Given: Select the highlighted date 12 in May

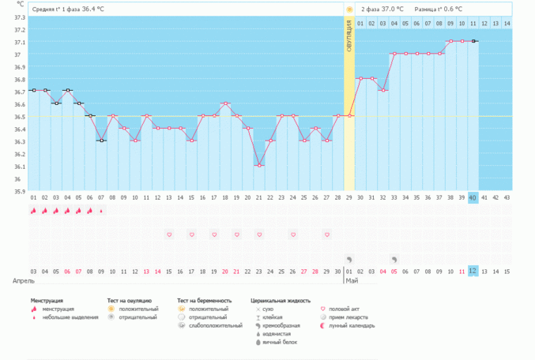Looking at the screenshot, I should coord(473,271).
